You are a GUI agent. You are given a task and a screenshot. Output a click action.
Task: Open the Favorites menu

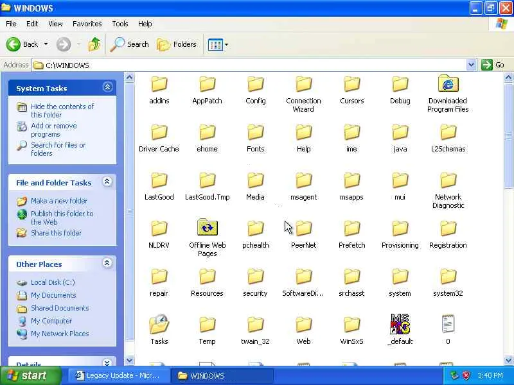(x=87, y=24)
